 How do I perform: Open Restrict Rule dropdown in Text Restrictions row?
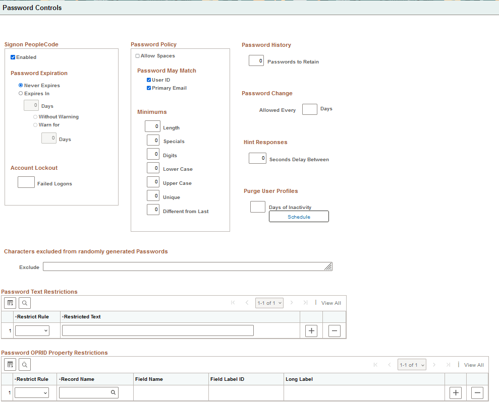pos(32,330)
